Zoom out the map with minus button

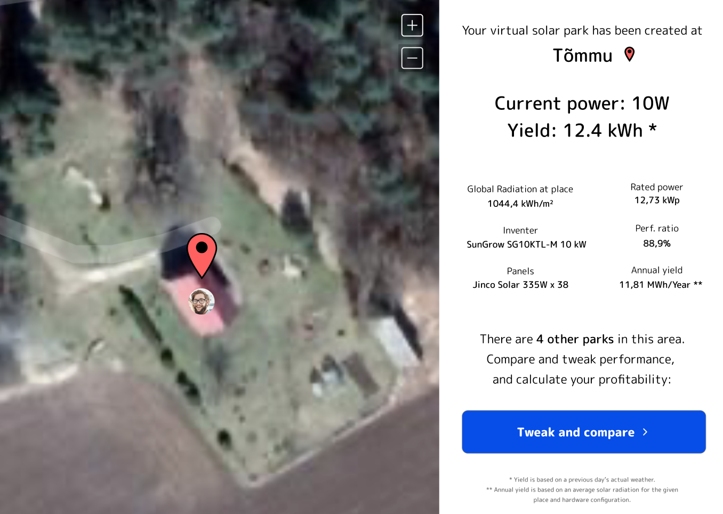tap(412, 58)
